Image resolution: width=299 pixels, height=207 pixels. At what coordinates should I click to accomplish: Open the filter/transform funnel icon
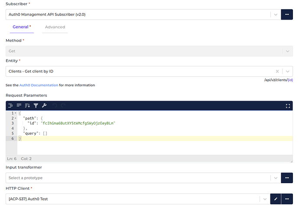click(x=36, y=105)
